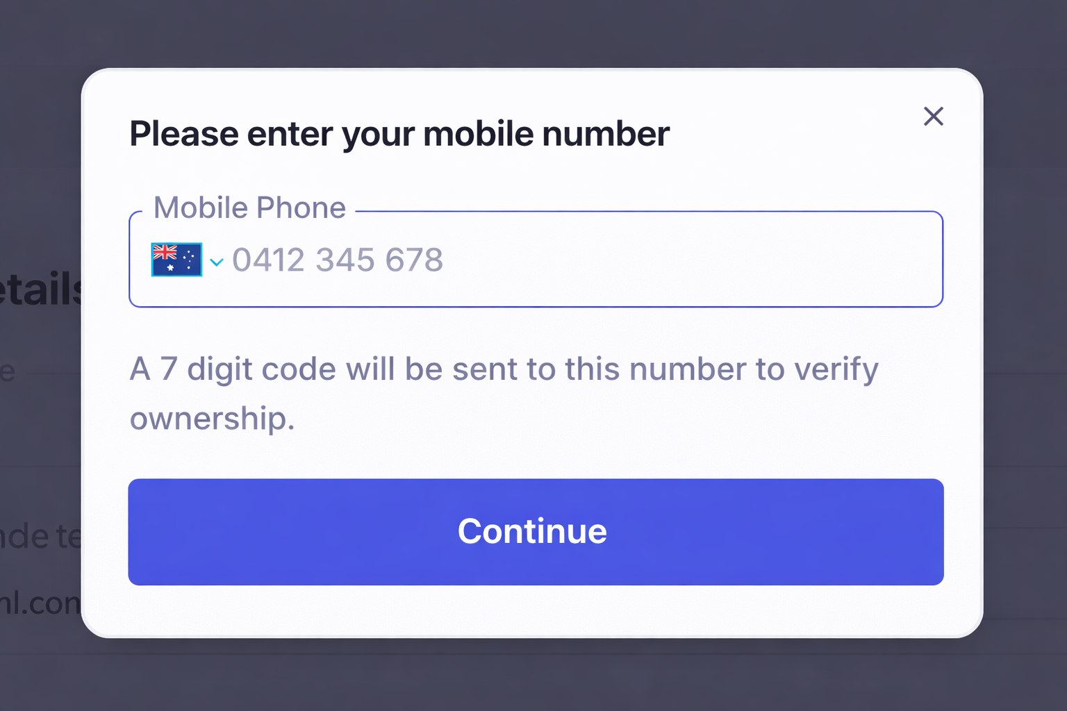Image resolution: width=1067 pixels, height=711 pixels.
Task: Close the mobile number dialog
Action: pos(933,116)
